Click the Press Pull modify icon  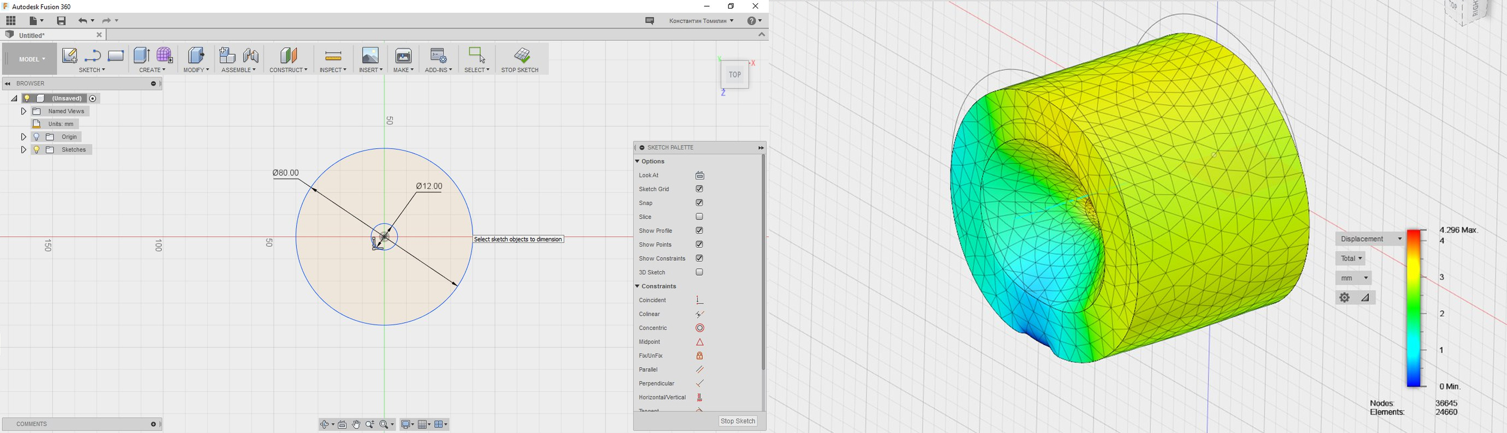[x=196, y=55]
